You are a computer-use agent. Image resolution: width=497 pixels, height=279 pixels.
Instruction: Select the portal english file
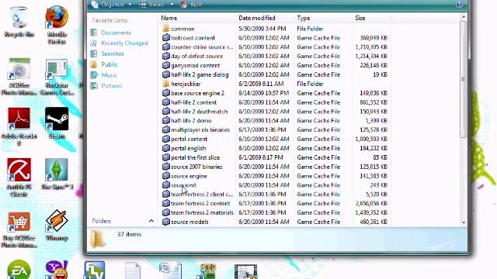188,148
